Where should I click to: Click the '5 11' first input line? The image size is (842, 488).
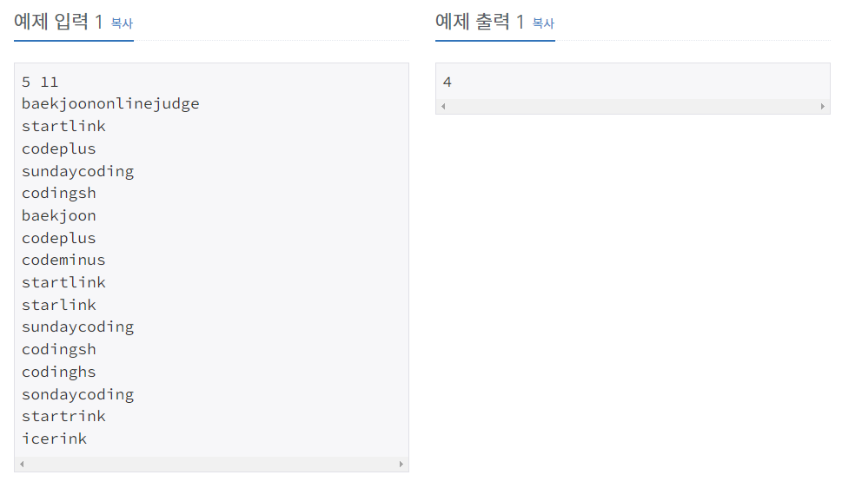point(40,82)
